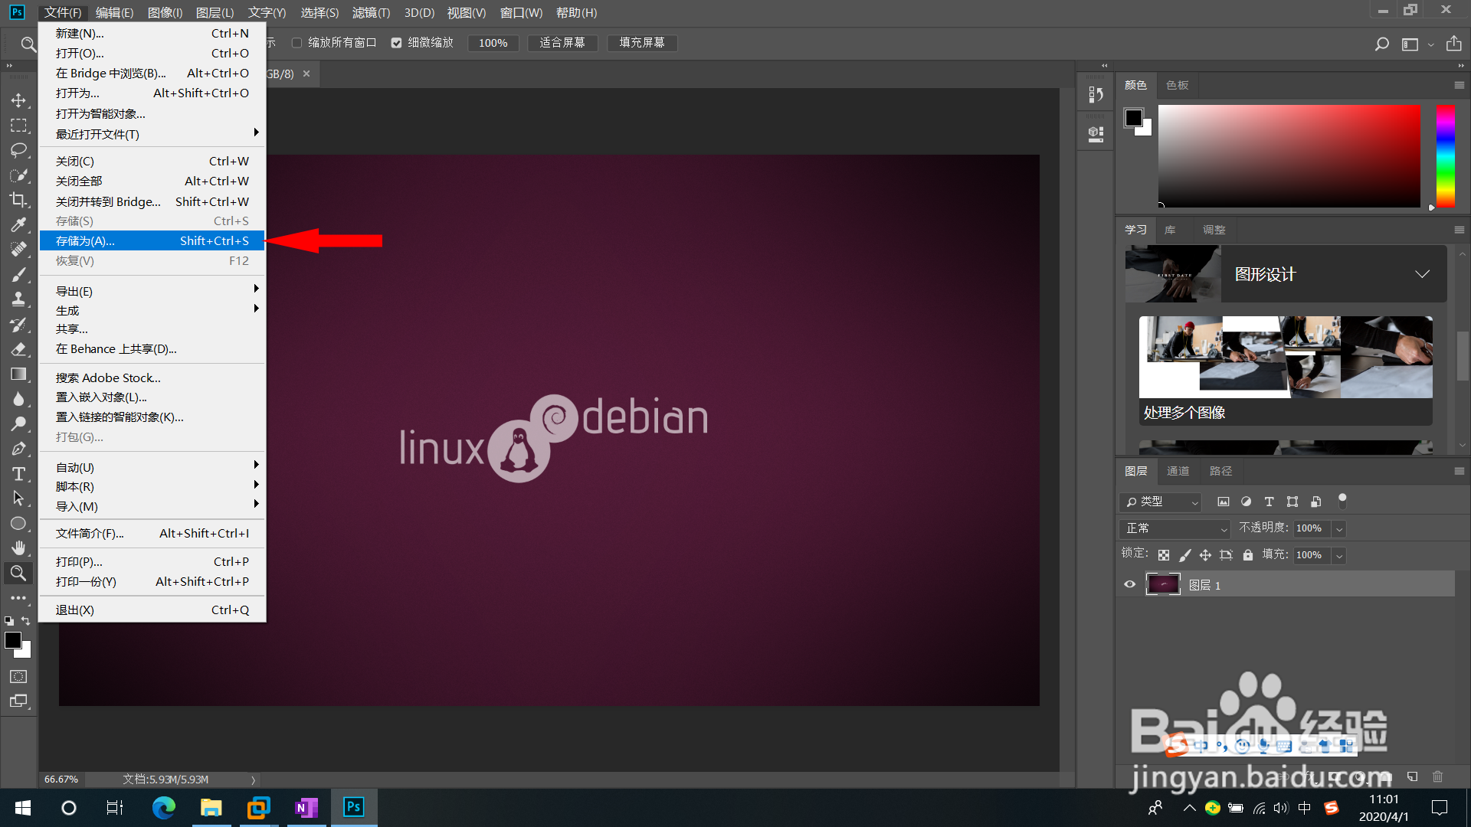This screenshot has width=1471, height=827.
Task: Hide 图层 1 with the eye icon
Action: 1129,584
